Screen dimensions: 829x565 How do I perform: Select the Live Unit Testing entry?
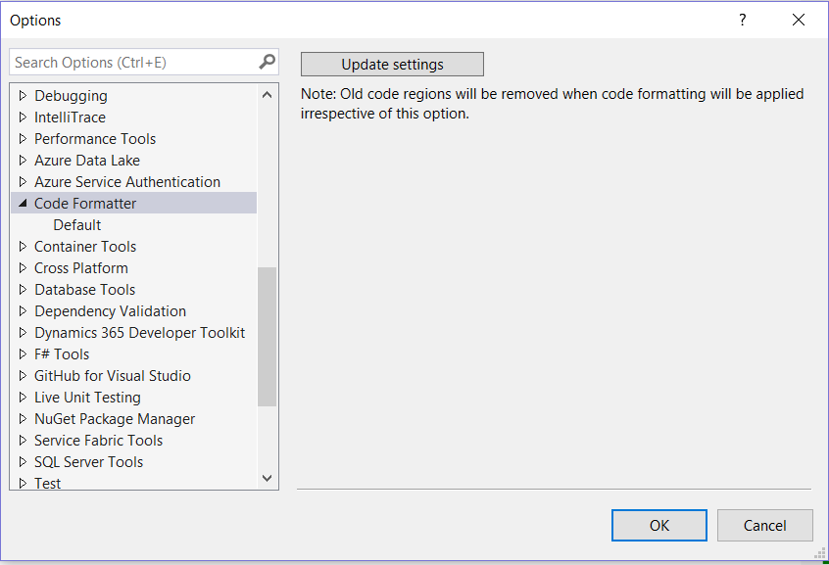pyautogui.click(x=87, y=397)
